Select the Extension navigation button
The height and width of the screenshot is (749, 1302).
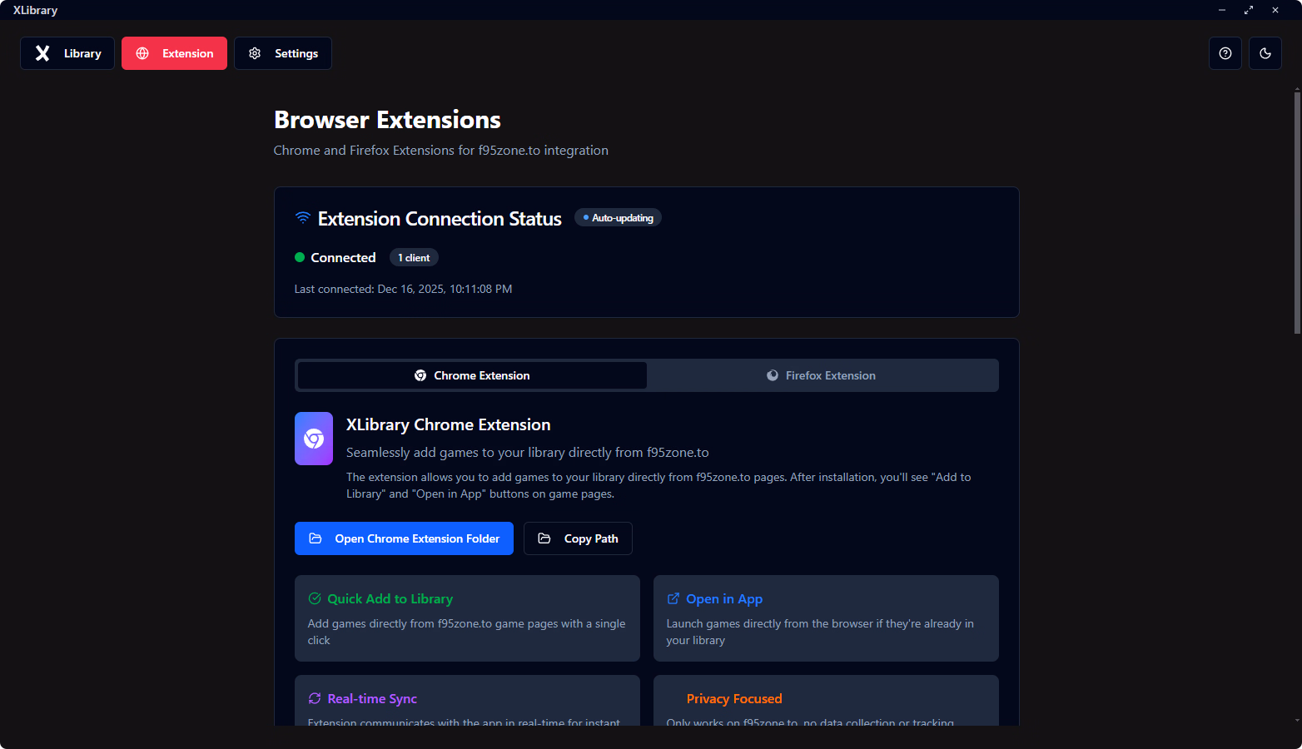click(174, 53)
